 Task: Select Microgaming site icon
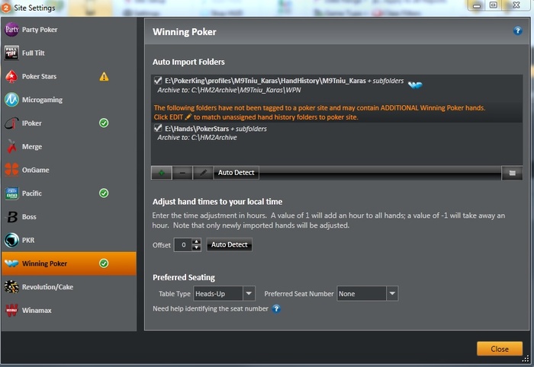[11, 100]
